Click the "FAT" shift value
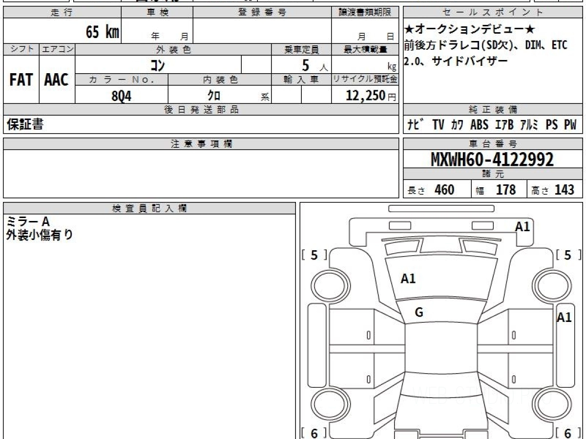 pyautogui.click(x=21, y=80)
